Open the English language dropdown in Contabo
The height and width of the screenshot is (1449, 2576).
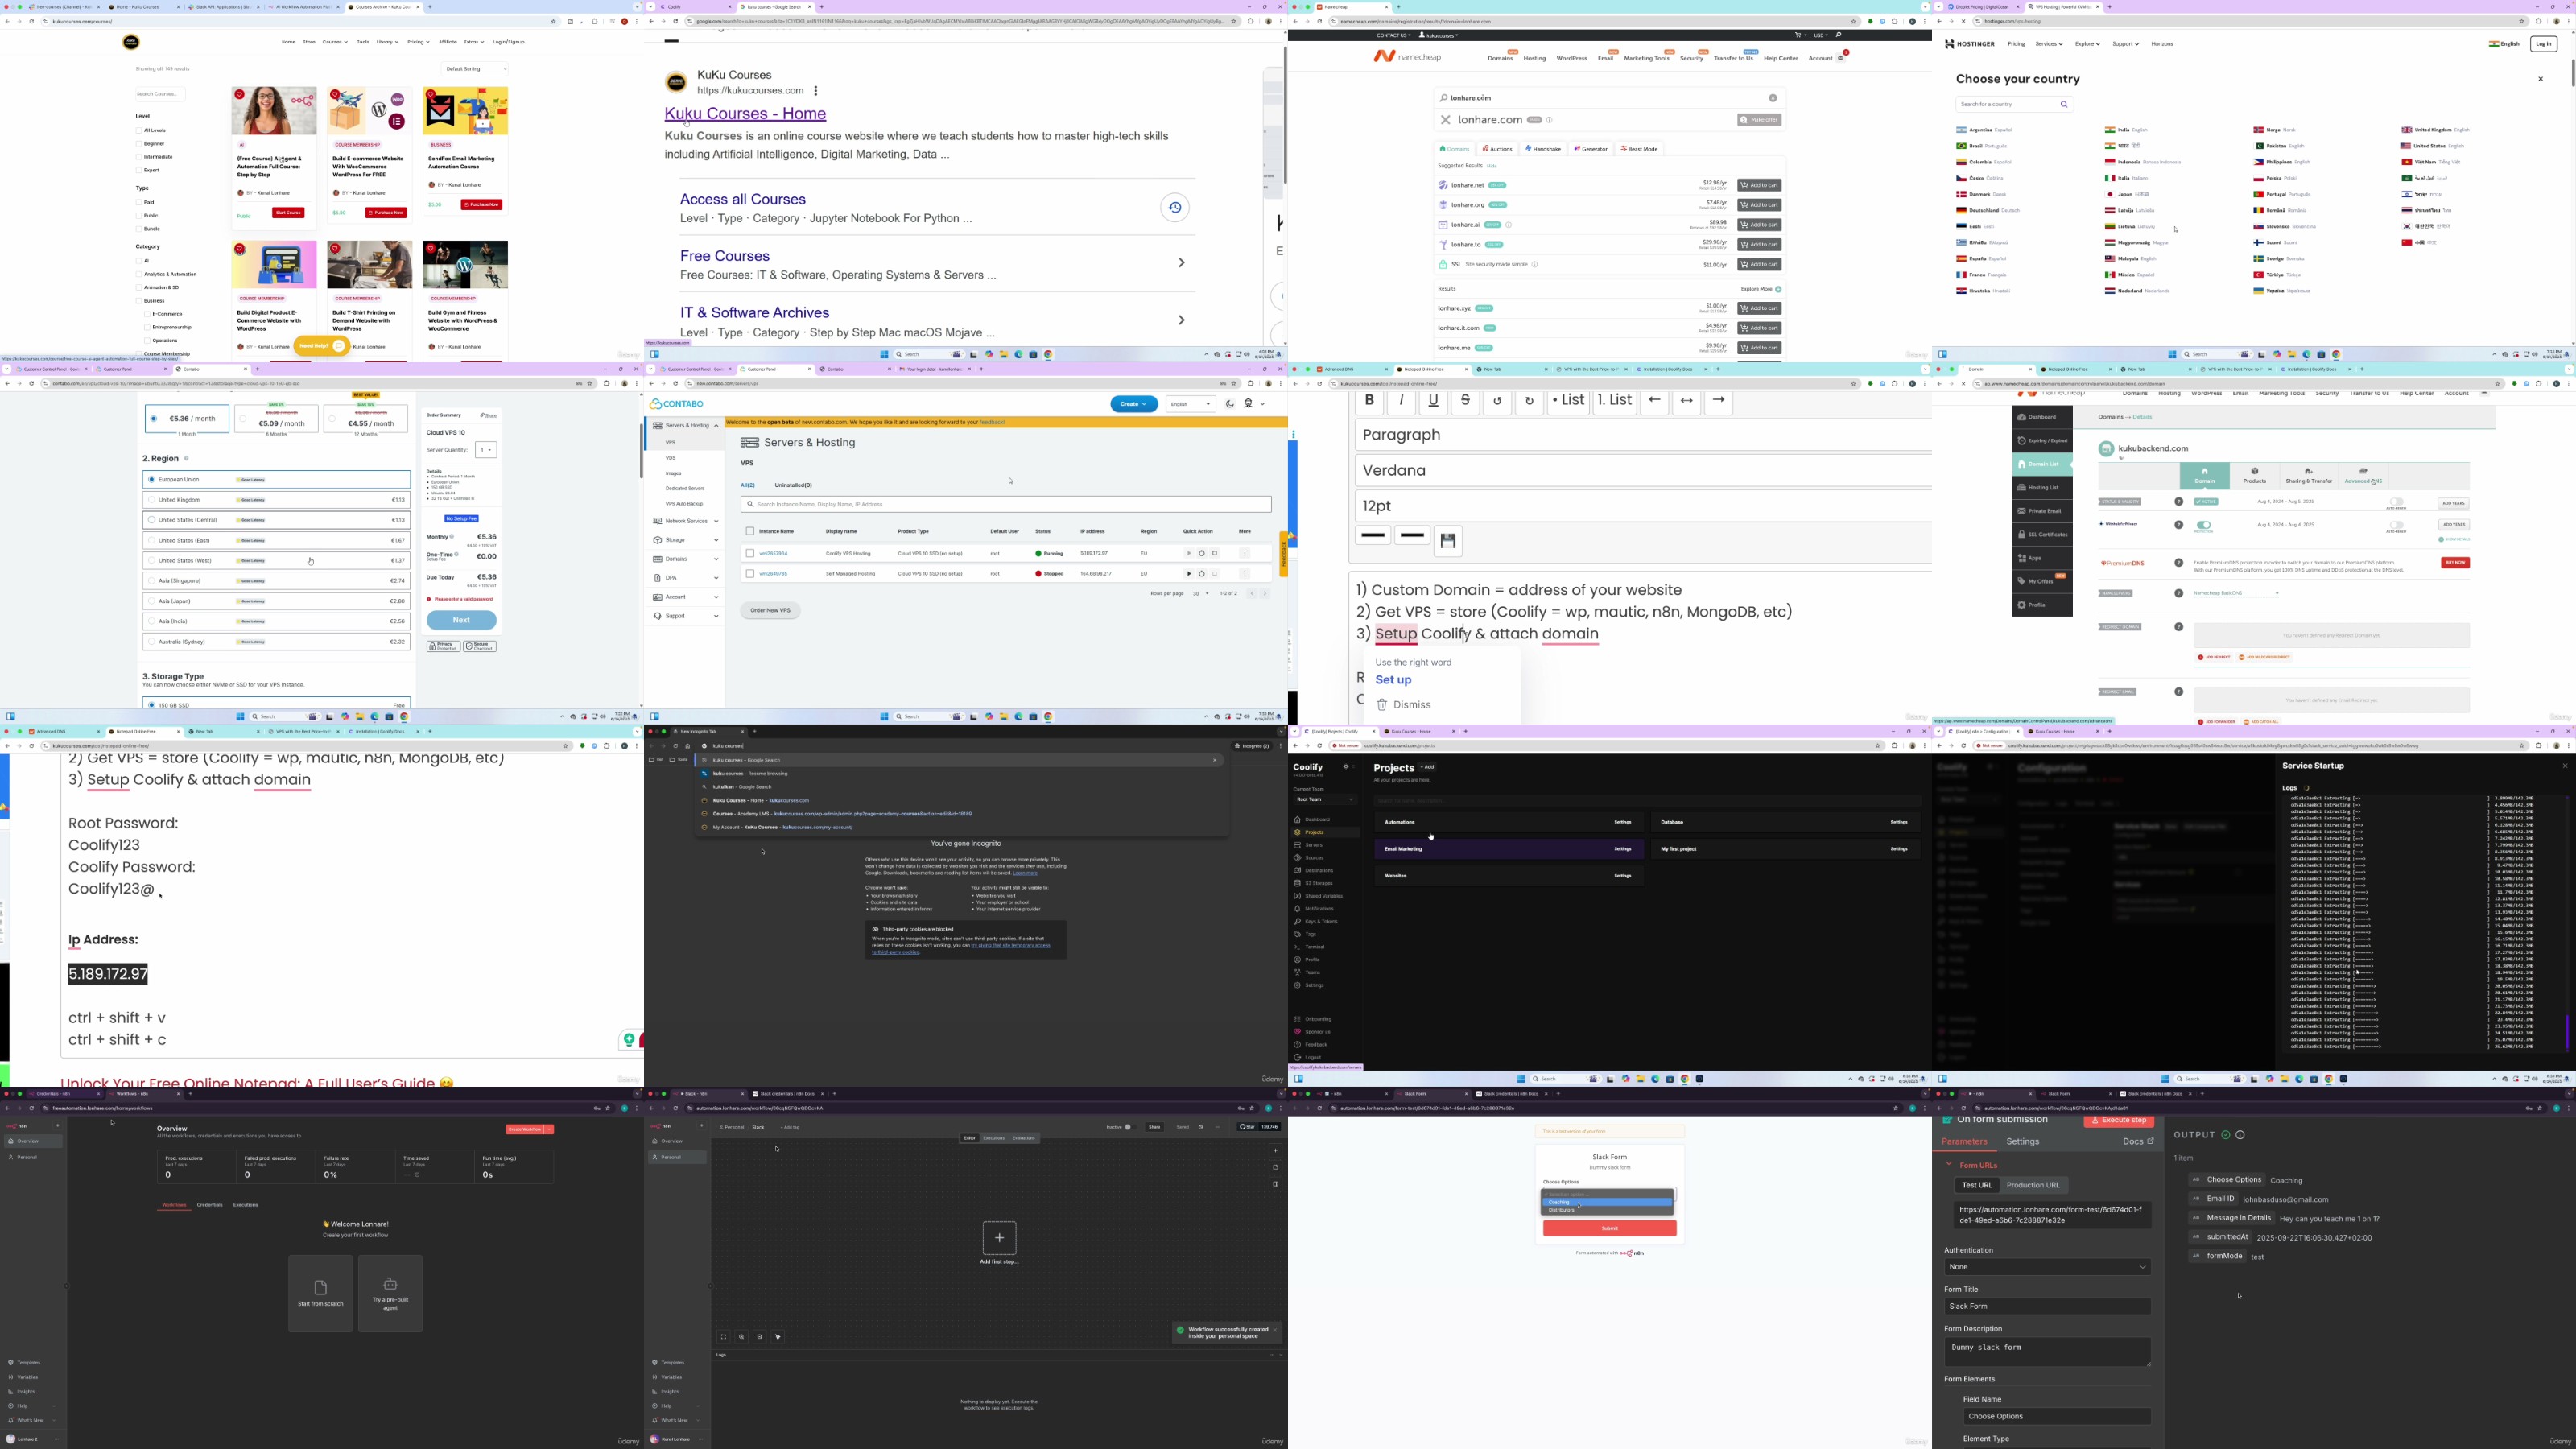click(1190, 404)
